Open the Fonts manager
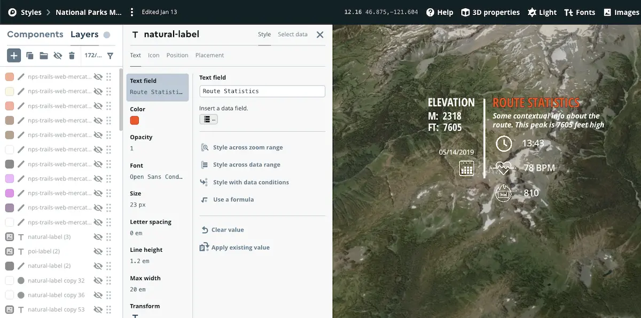 (x=580, y=12)
